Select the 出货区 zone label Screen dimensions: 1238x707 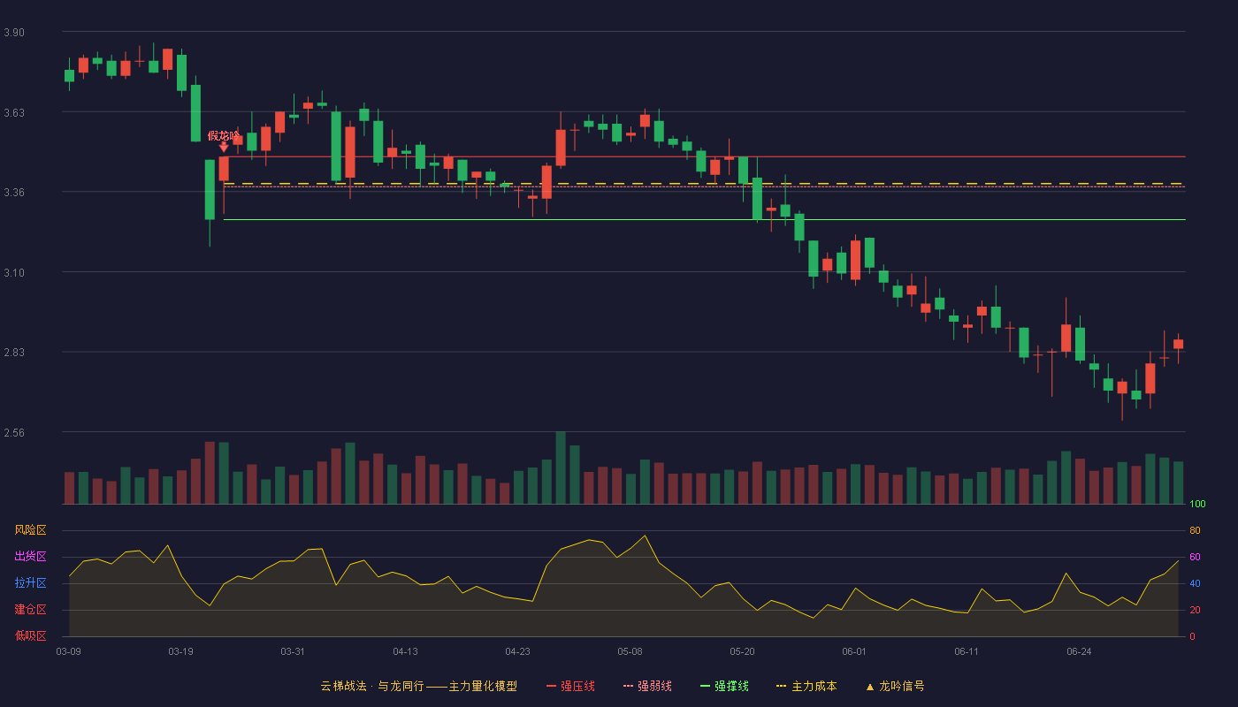pyautogui.click(x=30, y=557)
